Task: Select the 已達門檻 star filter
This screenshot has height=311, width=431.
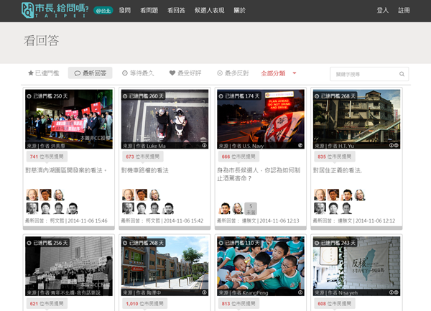Action: click(45, 73)
